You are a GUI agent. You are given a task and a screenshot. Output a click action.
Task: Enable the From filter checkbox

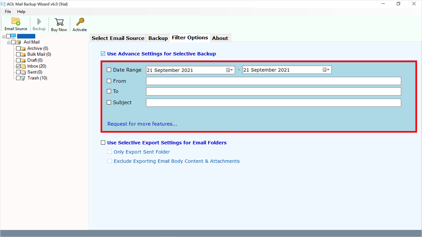pos(109,81)
